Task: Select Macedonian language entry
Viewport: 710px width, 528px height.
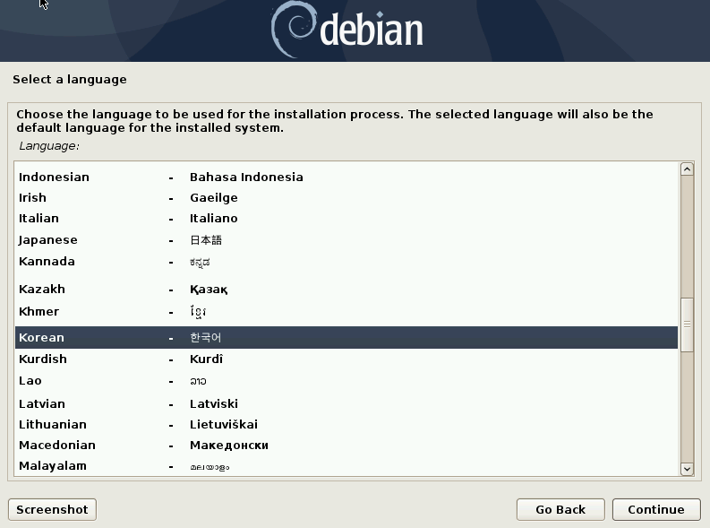Action: pos(346,446)
